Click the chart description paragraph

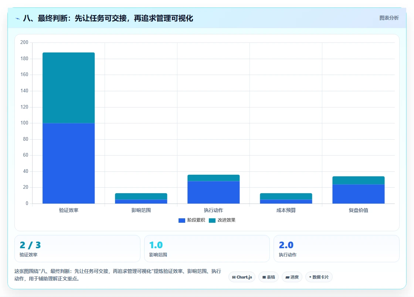coord(118,275)
